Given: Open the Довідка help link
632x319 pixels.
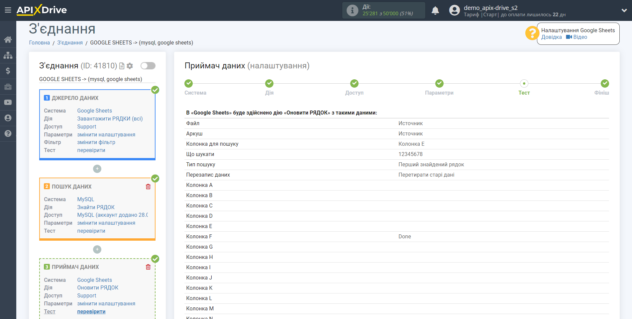Looking at the screenshot, I should (x=552, y=37).
